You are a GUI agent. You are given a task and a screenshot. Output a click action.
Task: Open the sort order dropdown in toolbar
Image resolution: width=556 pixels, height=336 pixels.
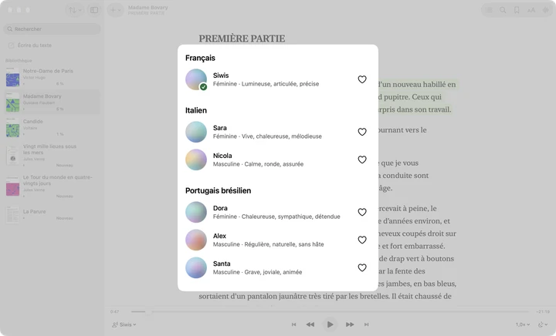(74, 10)
